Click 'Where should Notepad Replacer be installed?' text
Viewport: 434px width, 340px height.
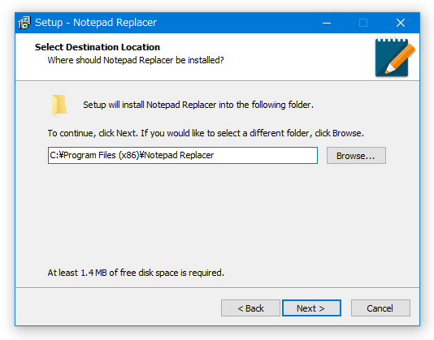[x=136, y=60]
